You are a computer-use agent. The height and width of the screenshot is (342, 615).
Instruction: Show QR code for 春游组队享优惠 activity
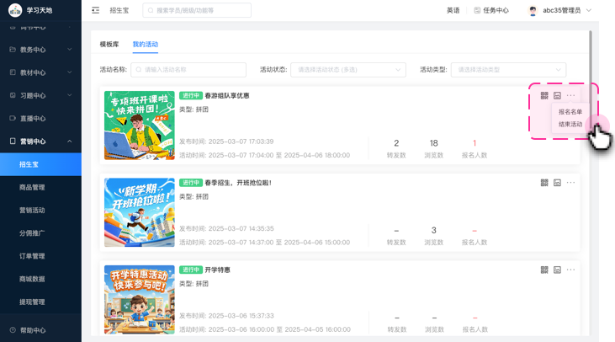544,95
